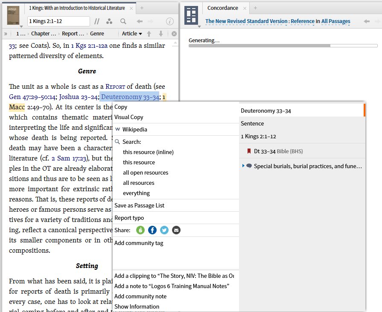Click the Chapter breadcrumb in locator bar
This screenshot has width=382, height=312.
pyautogui.click(x=44, y=34)
